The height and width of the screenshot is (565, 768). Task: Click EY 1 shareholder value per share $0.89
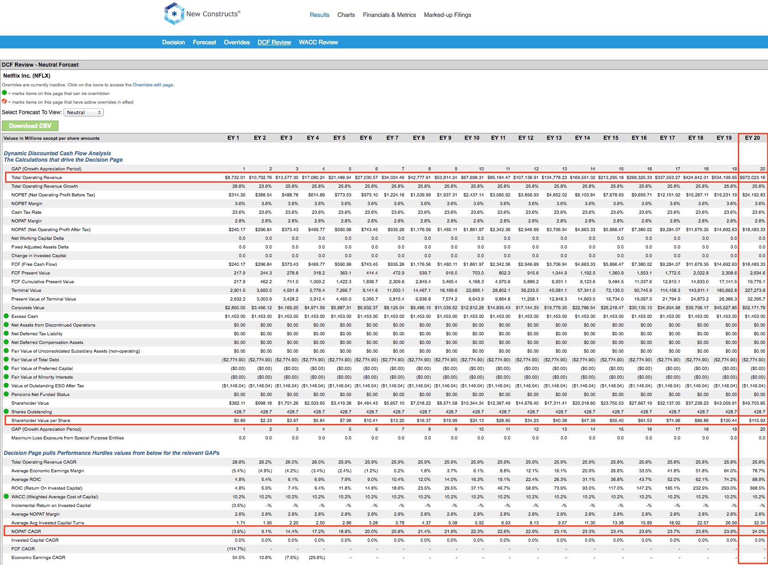(x=239, y=421)
